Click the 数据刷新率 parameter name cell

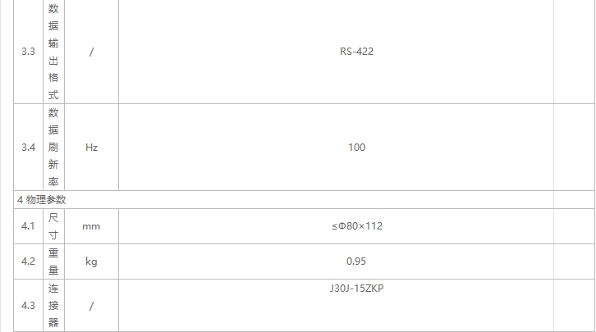tap(53, 148)
